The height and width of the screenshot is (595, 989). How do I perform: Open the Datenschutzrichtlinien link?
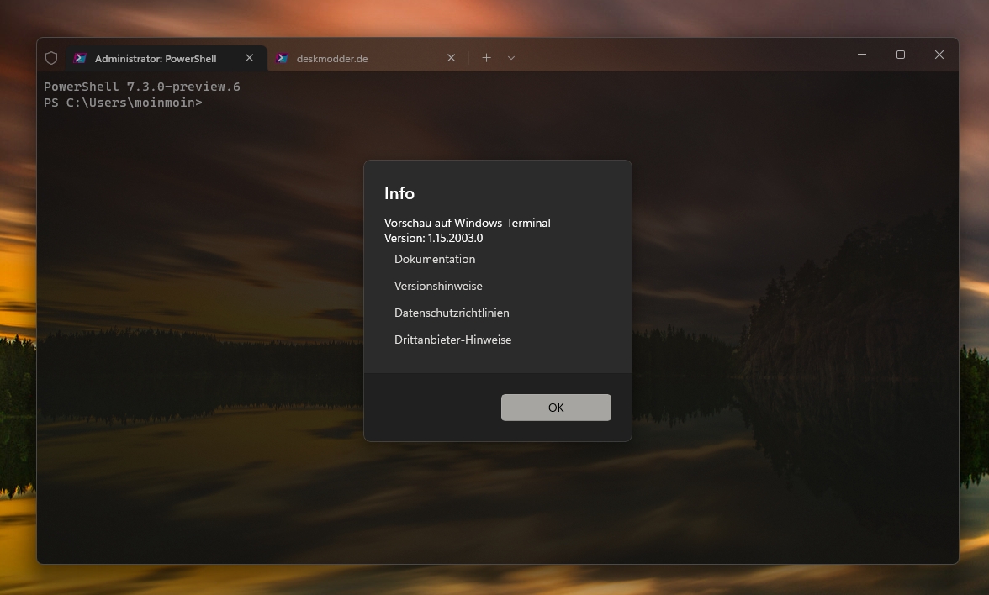(x=452, y=313)
